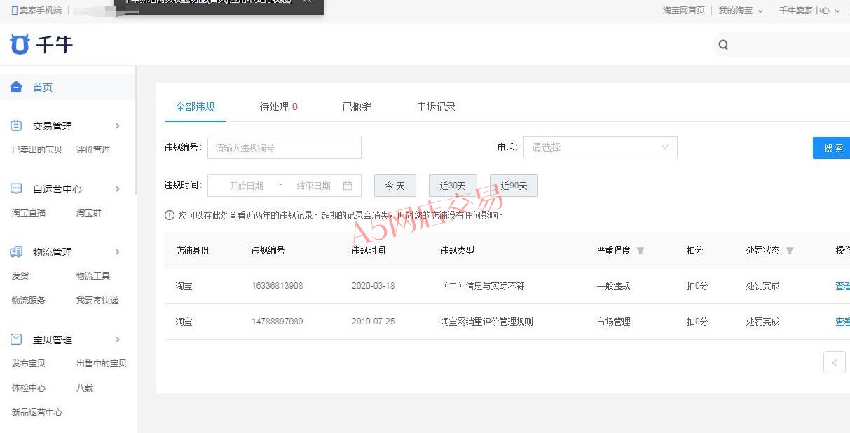Open the calendar icon in date range
The height and width of the screenshot is (433, 850).
(348, 186)
